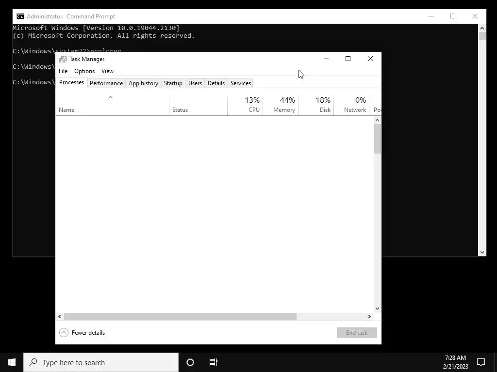
Task: Minimize the Task Manager window
Action: pos(326,59)
